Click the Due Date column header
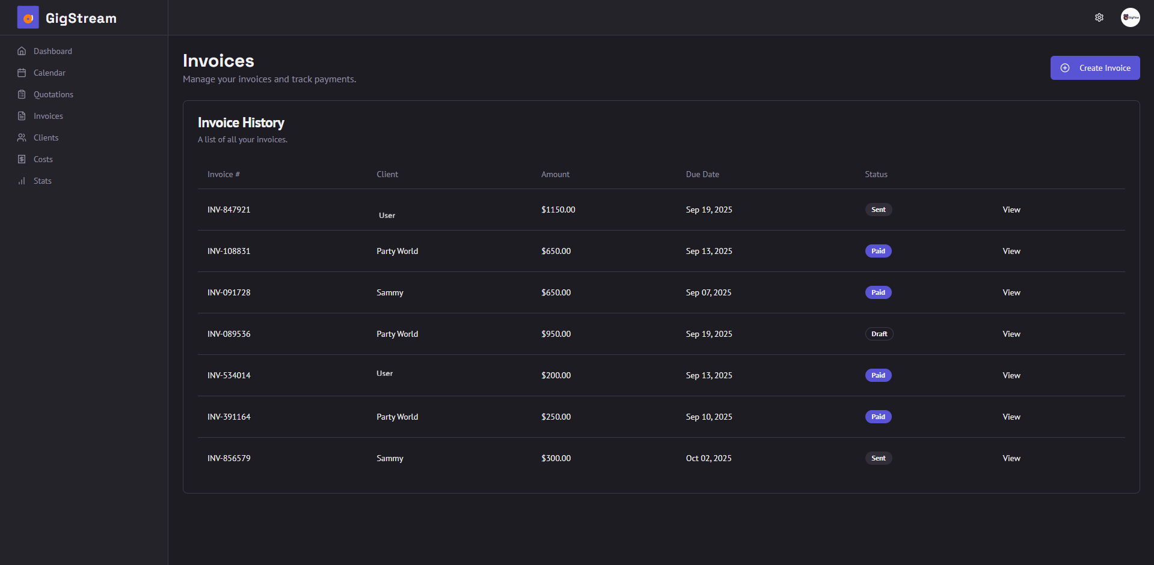The height and width of the screenshot is (565, 1154). (702, 174)
